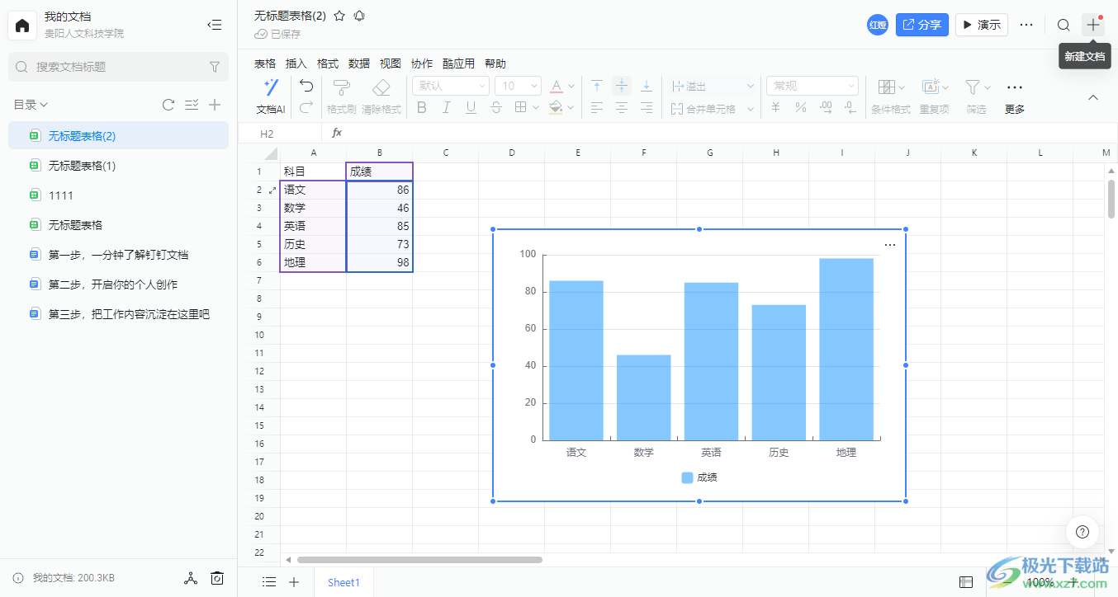This screenshot has height=597, width=1118.
Task: Click the redo arrow icon
Action: click(x=306, y=107)
